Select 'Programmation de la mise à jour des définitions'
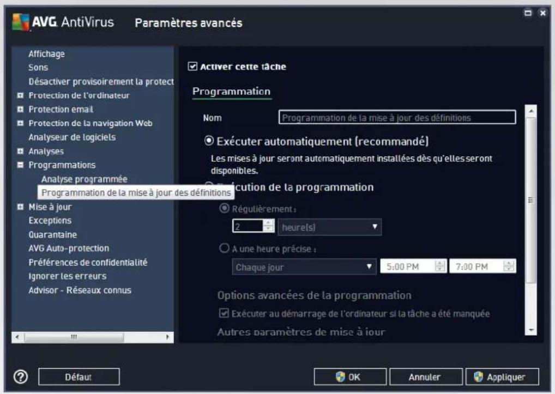The image size is (555, 394). (136, 192)
